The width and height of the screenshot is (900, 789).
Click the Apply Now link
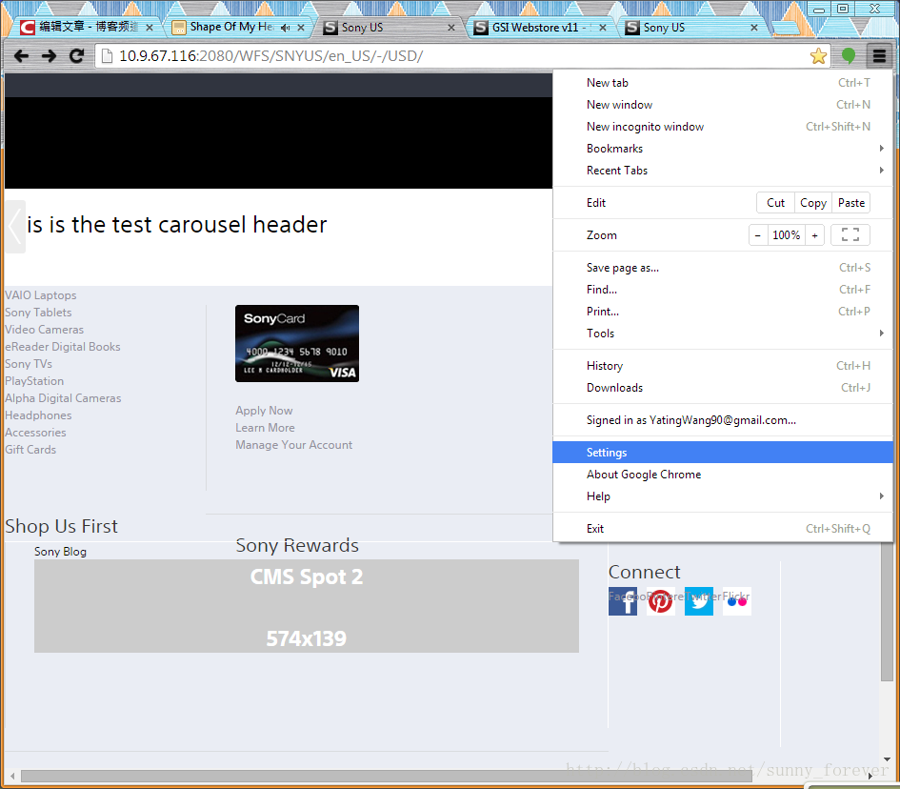(264, 411)
